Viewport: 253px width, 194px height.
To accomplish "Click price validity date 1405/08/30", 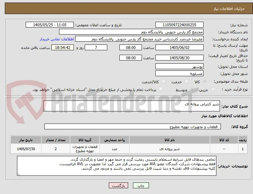I will [179, 58].
